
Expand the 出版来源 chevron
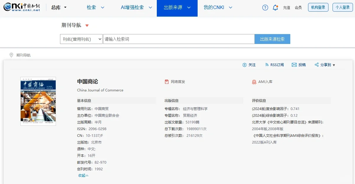point(189,8)
